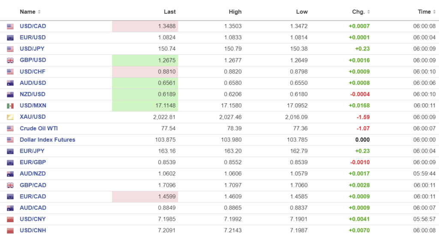This screenshot has height=234, width=439.
Task: Click the EU flag icon beside EUR/USD
Action: [10, 38]
